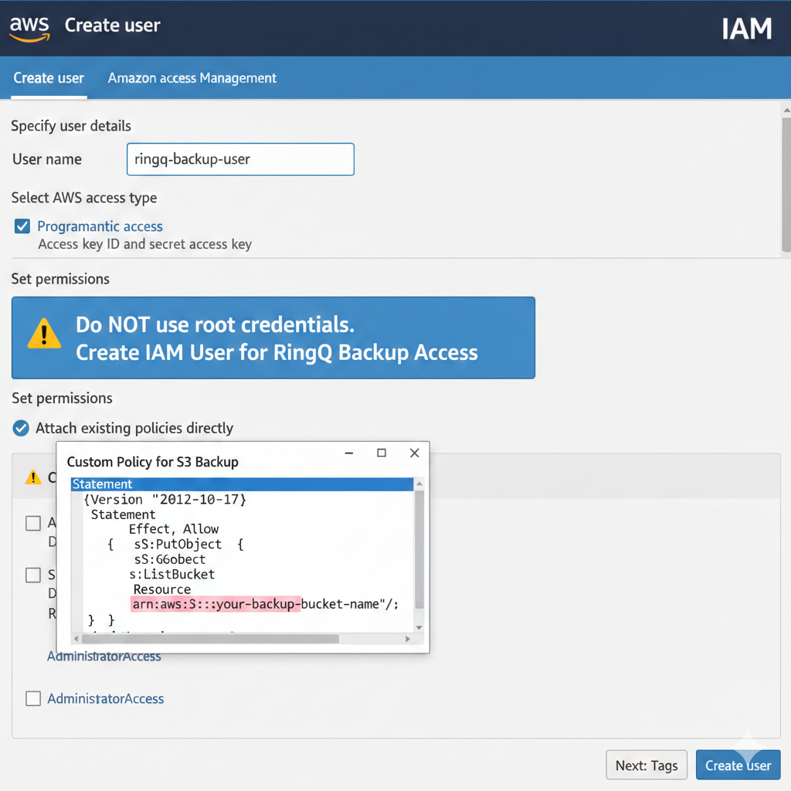
Task: Select the Create user tab
Action: pos(49,78)
